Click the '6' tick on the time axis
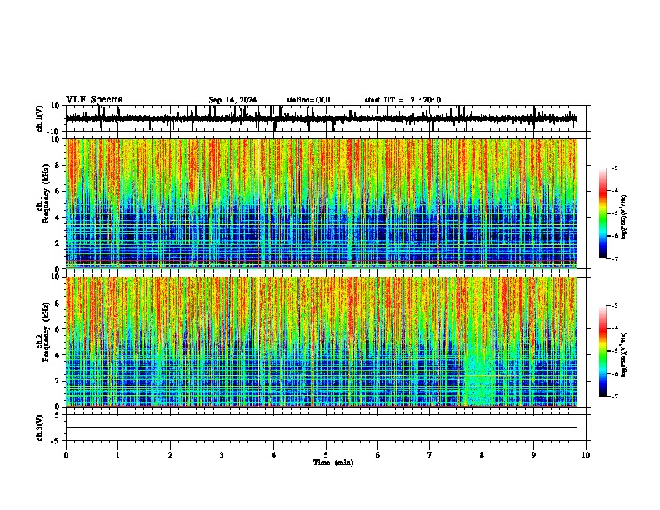This screenshot has width=660, height=510. (378, 455)
